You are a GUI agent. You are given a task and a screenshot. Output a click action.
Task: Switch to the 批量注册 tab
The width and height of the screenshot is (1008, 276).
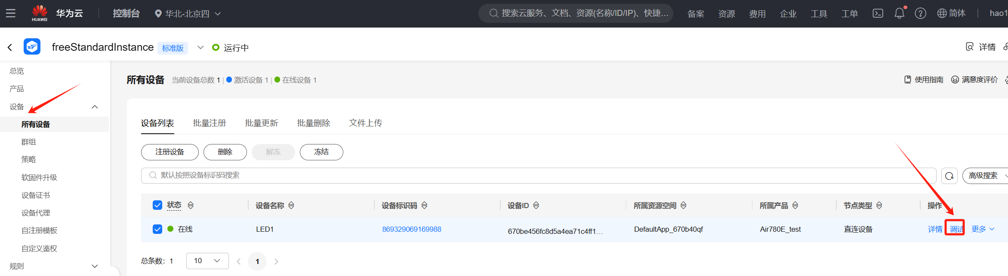pyautogui.click(x=210, y=123)
